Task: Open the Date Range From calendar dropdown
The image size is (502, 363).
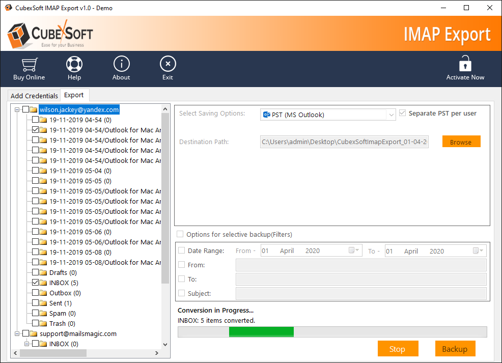Action: [354, 250]
